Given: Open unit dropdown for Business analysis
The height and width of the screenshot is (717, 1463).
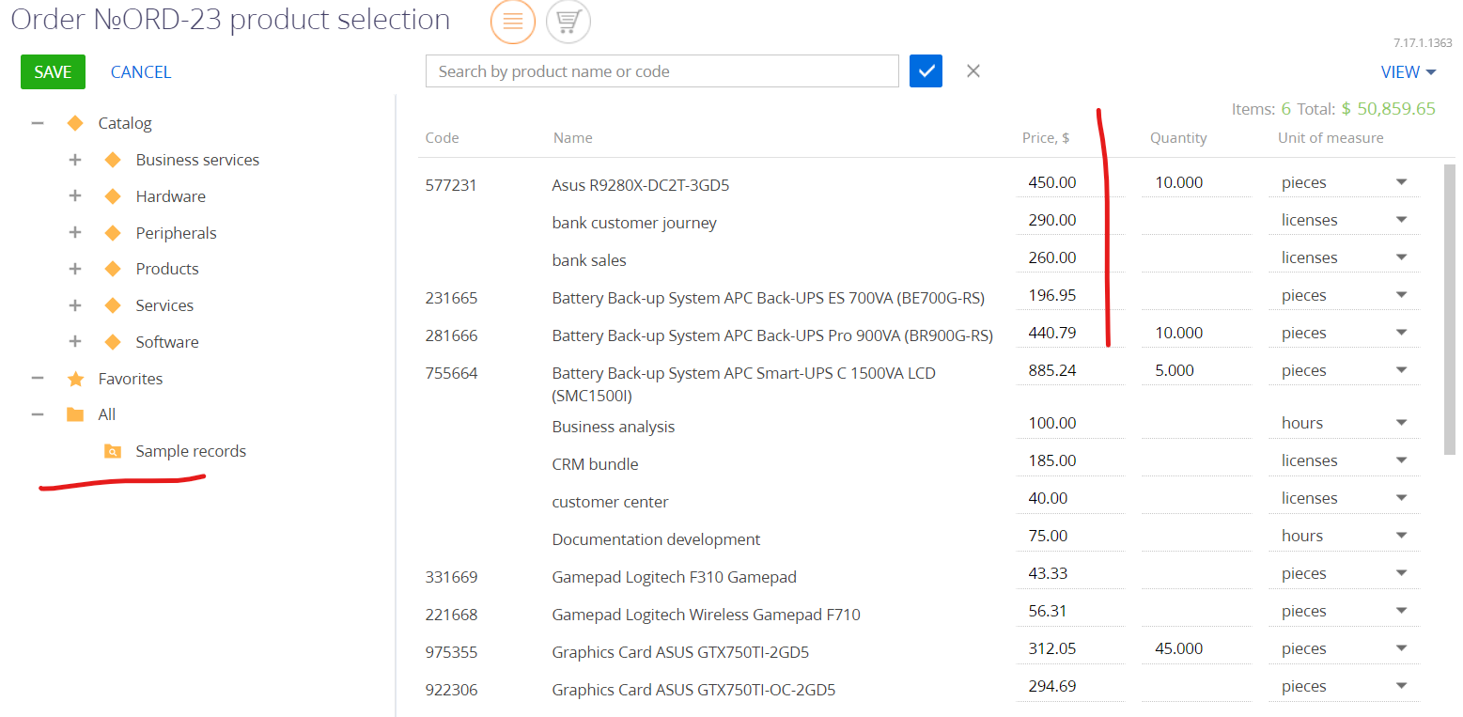Looking at the screenshot, I should pyautogui.click(x=1401, y=423).
